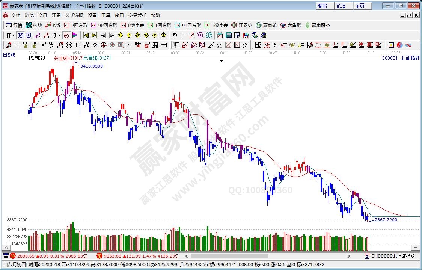Screen dimensions: 422x270
Task: Switch to the K线 chart view
Action: point(53,25)
